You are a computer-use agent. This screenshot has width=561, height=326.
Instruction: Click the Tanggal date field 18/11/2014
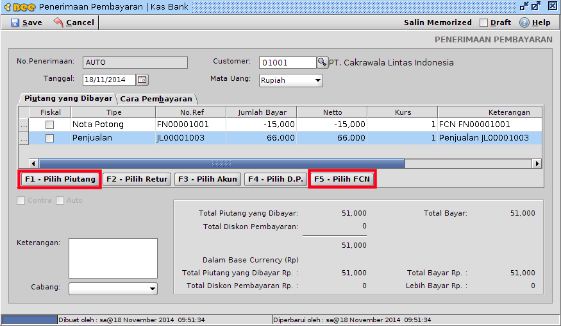pyautogui.click(x=109, y=80)
